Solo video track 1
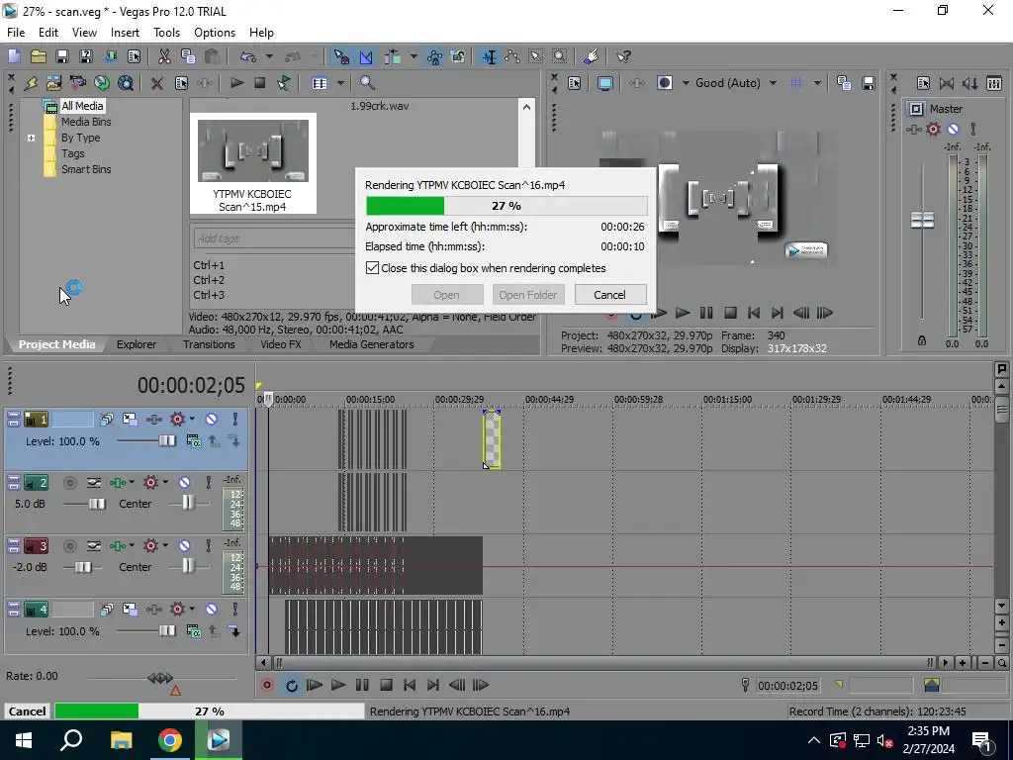The height and width of the screenshot is (760, 1013). click(235, 419)
